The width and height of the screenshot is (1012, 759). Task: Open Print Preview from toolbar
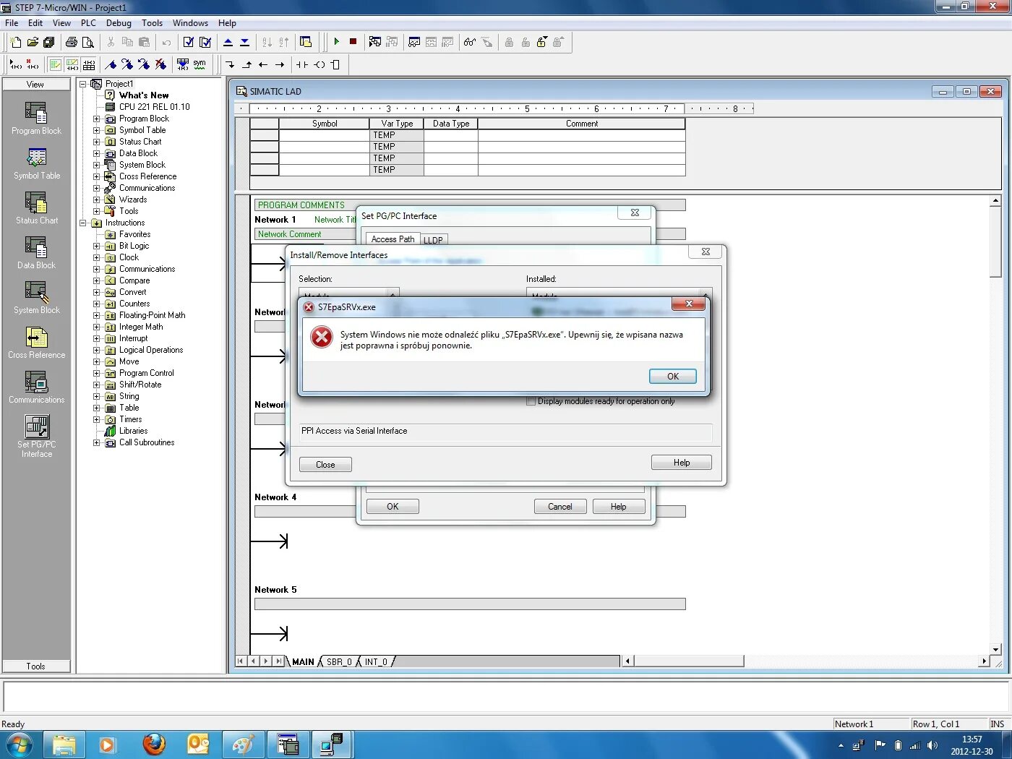click(88, 42)
